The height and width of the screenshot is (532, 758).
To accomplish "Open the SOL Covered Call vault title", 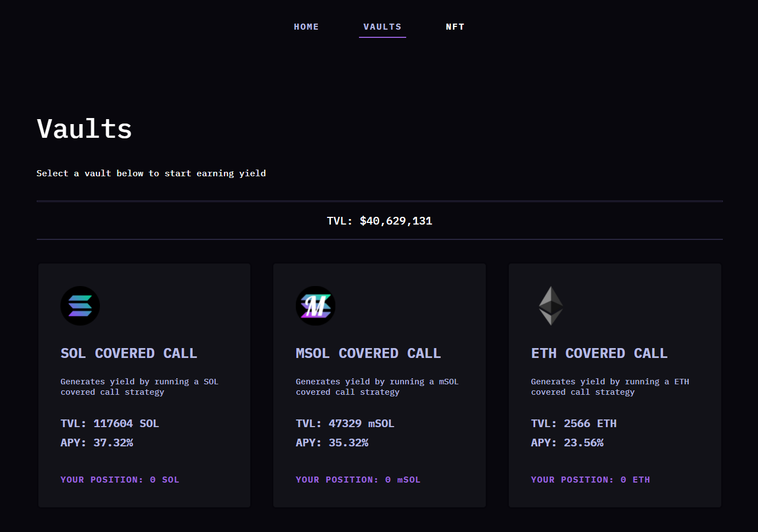I will pos(129,354).
